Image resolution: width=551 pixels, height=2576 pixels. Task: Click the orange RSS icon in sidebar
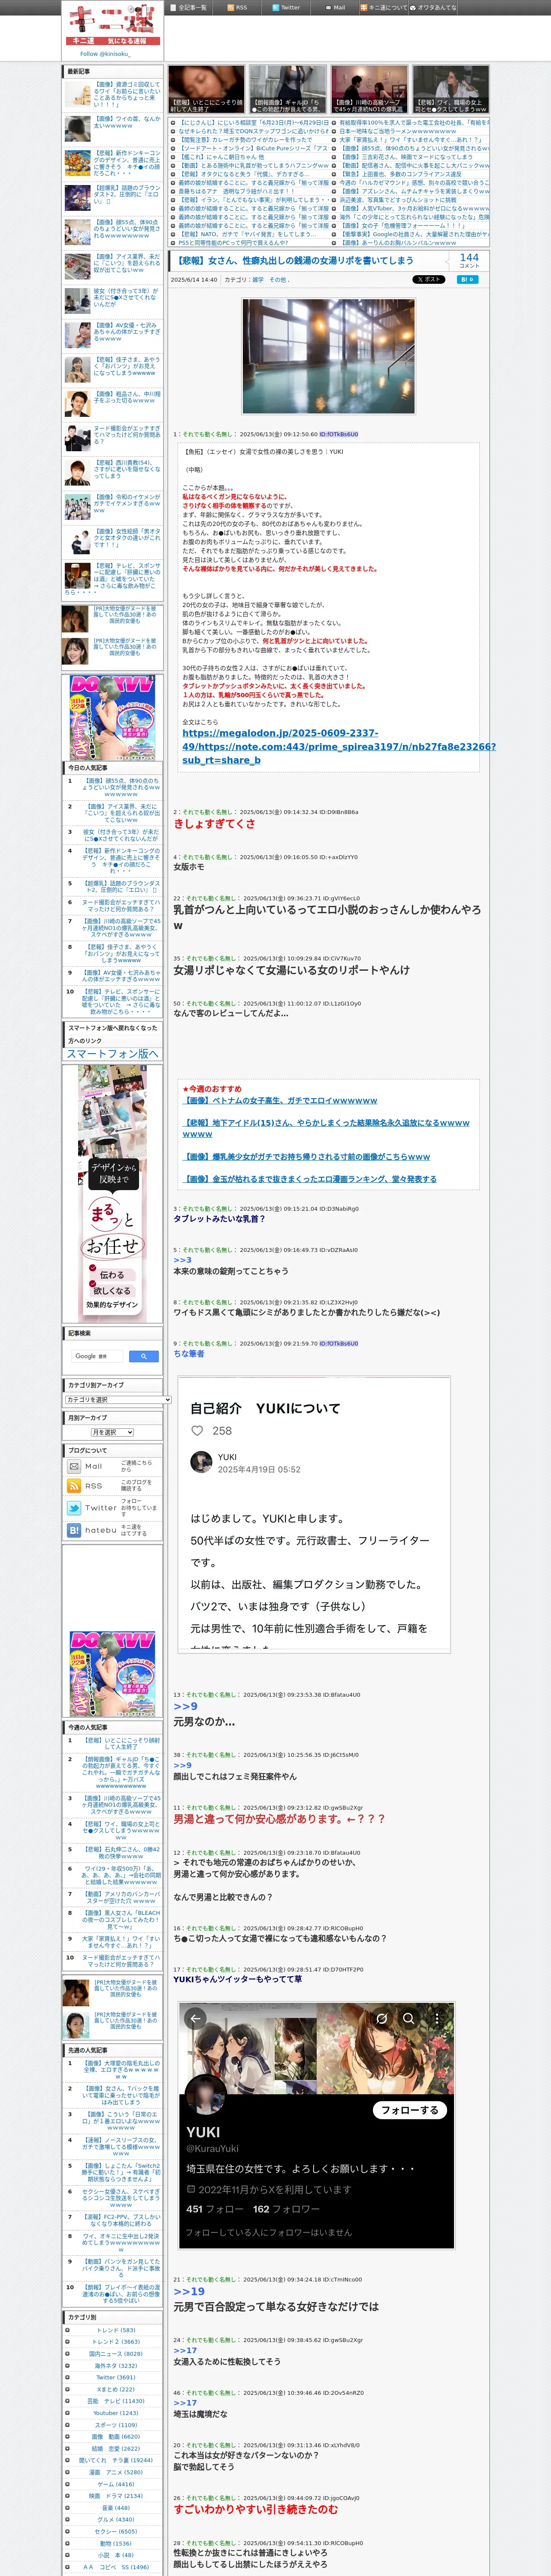point(74,1486)
